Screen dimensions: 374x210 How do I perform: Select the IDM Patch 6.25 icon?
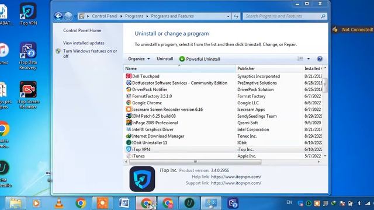pos(129,116)
